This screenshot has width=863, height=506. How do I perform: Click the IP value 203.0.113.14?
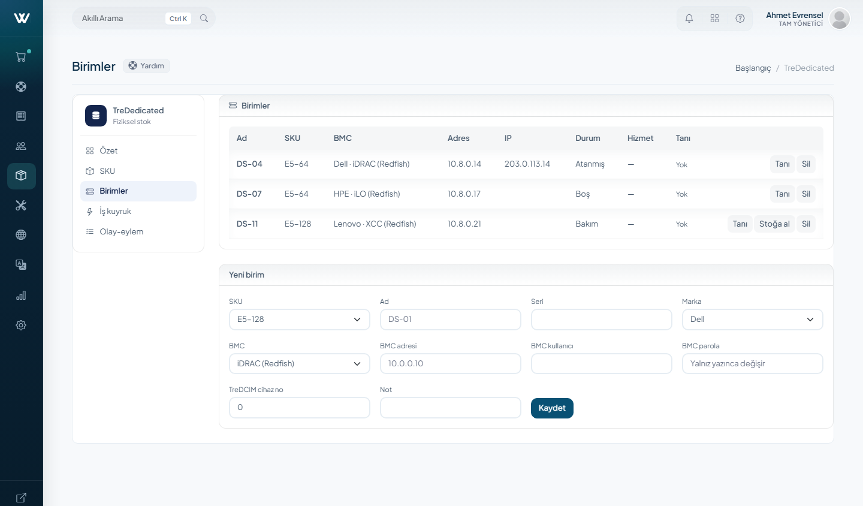pos(527,164)
